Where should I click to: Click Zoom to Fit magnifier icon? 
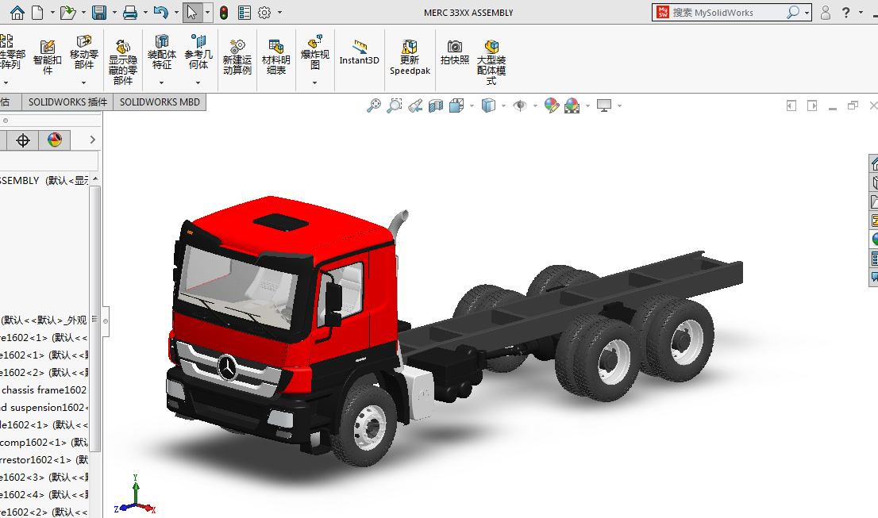click(374, 106)
